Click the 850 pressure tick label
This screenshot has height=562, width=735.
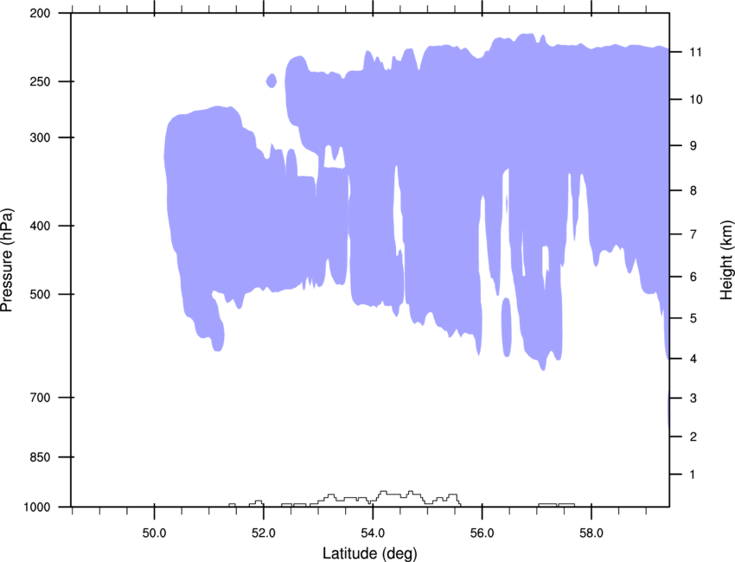40,457
